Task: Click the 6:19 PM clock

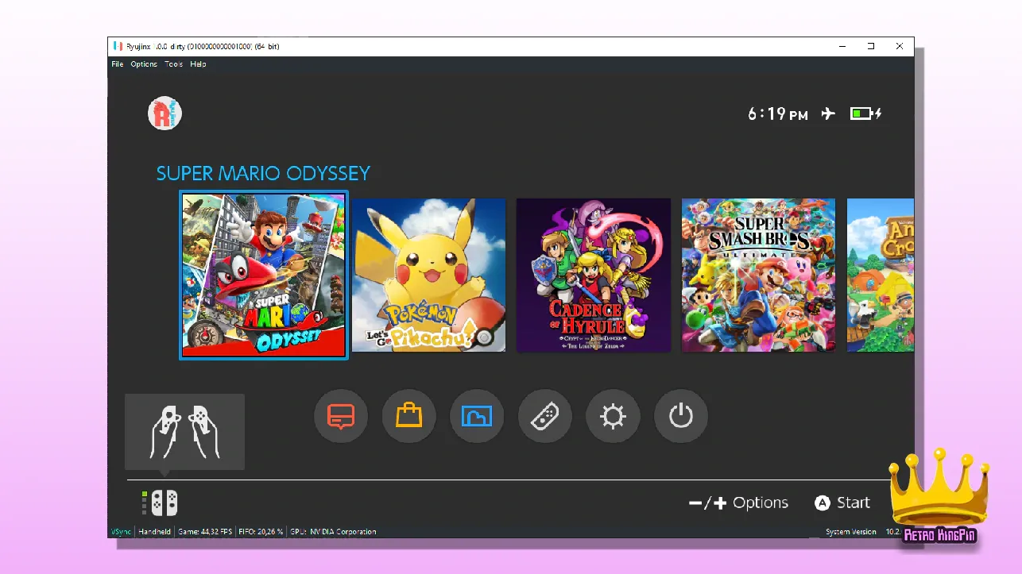Action: click(x=777, y=114)
